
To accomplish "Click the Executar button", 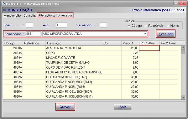I will [x=165, y=34].
